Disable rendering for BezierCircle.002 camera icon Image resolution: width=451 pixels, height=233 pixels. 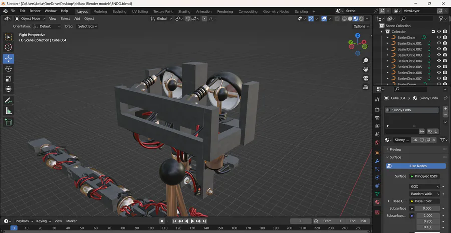coord(445,49)
